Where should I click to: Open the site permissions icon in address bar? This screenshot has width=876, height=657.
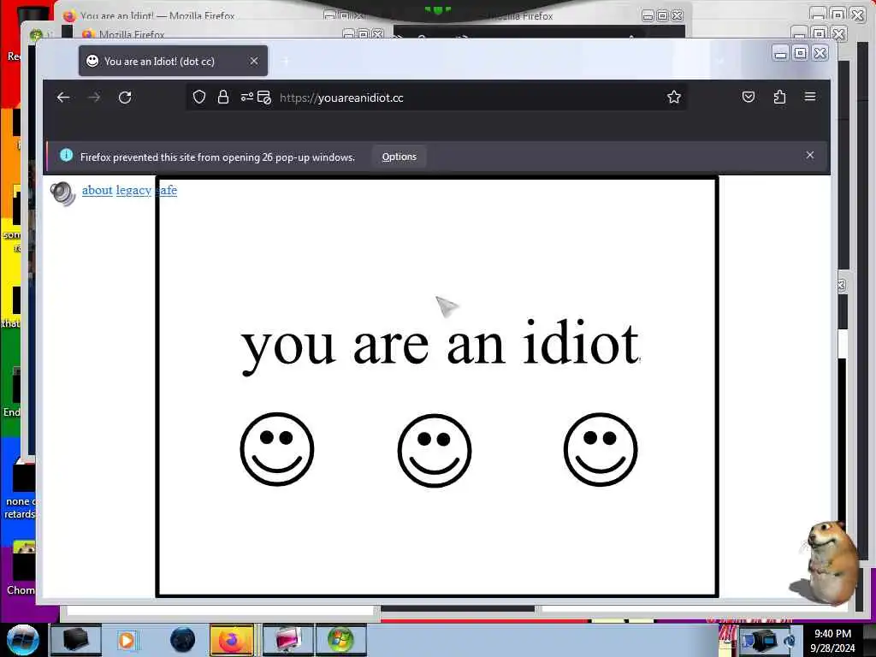coord(247,98)
